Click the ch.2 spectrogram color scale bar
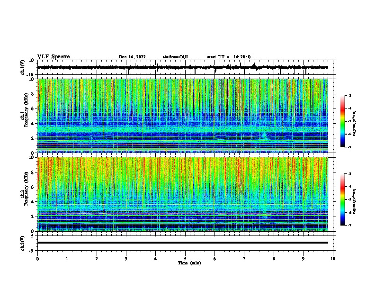This screenshot has width=375, height=290. 343,199
